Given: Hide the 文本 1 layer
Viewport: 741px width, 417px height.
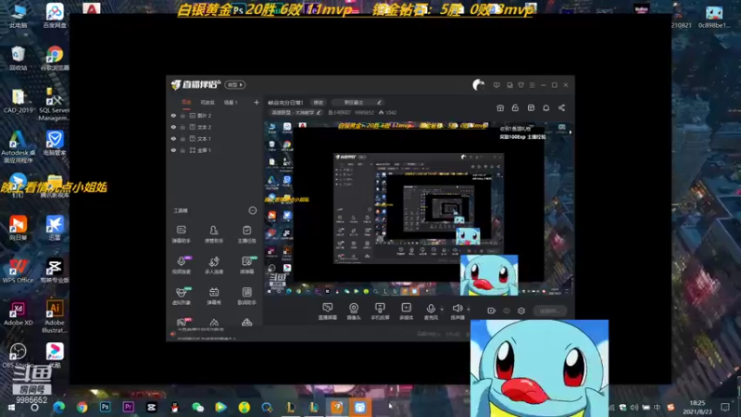Looking at the screenshot, I should pyautogui.click(x=173, y=138).
